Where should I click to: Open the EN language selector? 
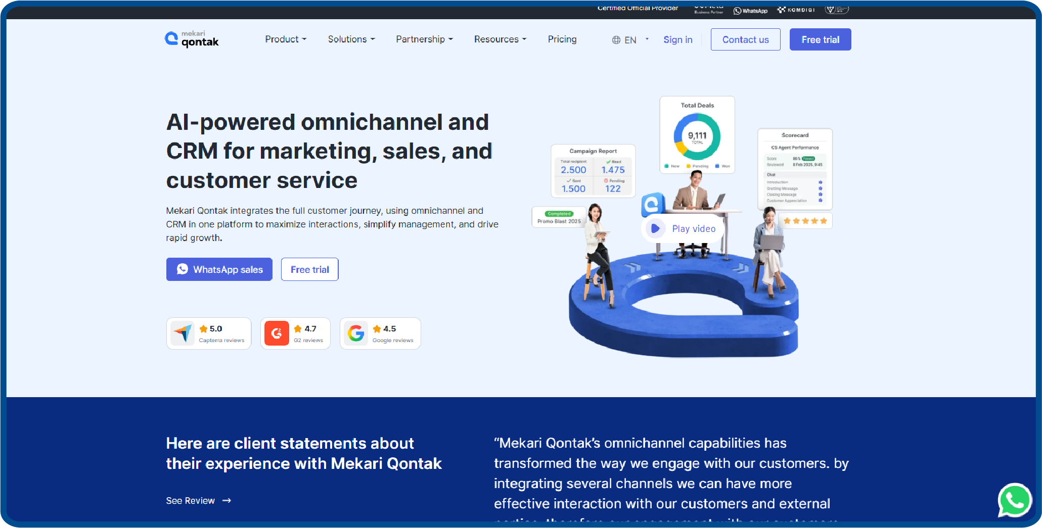630,39
